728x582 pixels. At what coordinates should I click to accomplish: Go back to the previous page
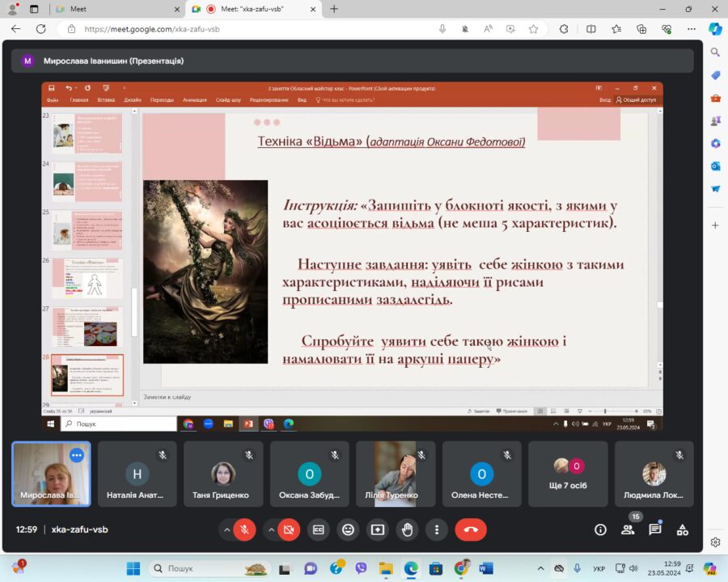point(16,29)
